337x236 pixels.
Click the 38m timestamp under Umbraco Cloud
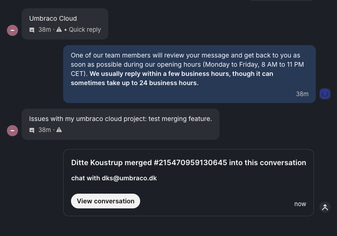45,29
